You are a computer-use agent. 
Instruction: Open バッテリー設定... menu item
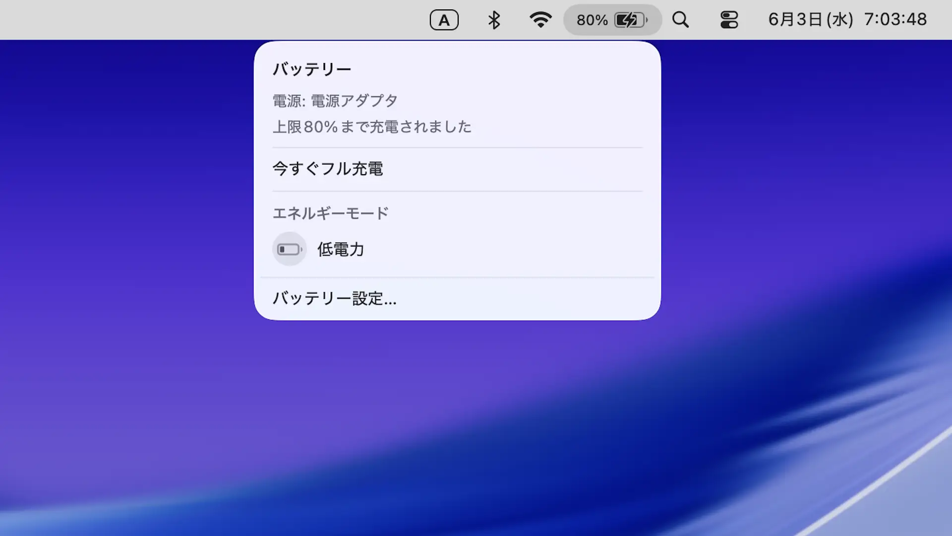click(457, 298)
